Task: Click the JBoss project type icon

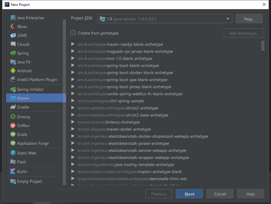Action: pos(13,27)
